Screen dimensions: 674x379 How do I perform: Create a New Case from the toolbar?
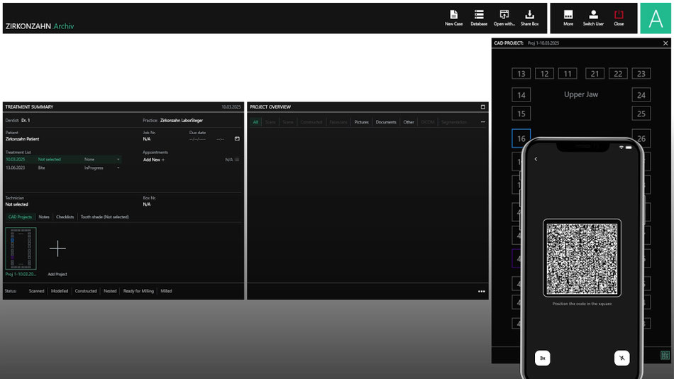pyautogui.click(x=453, y=17)
